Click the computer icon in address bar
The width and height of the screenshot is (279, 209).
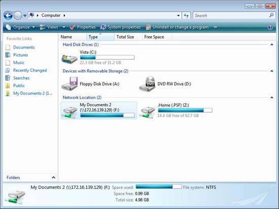[x=31, y=16]
